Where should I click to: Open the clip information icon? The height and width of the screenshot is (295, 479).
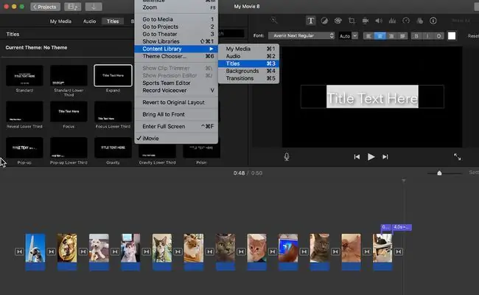433,21
